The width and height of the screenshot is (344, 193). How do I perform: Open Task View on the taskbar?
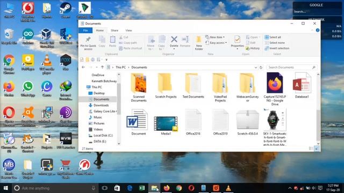click(x=105, y=188)
